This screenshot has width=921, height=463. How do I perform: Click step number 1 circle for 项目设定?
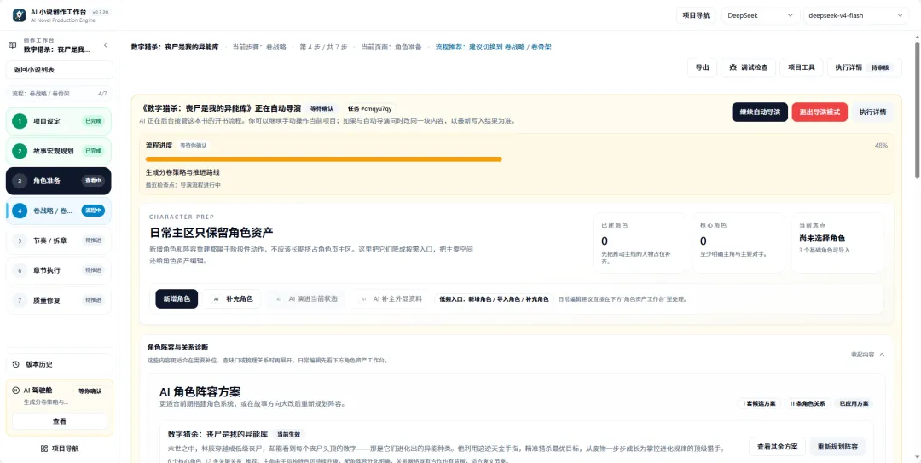20,122
